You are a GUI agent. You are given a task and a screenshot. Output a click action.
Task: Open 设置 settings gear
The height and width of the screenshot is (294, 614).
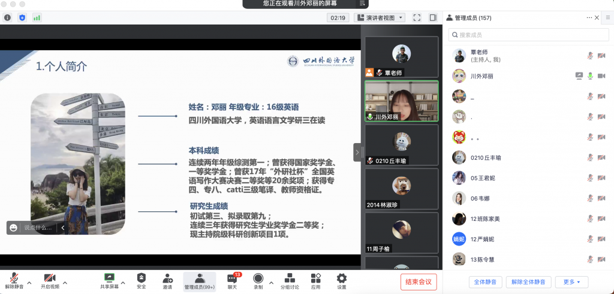pos(341,281)
